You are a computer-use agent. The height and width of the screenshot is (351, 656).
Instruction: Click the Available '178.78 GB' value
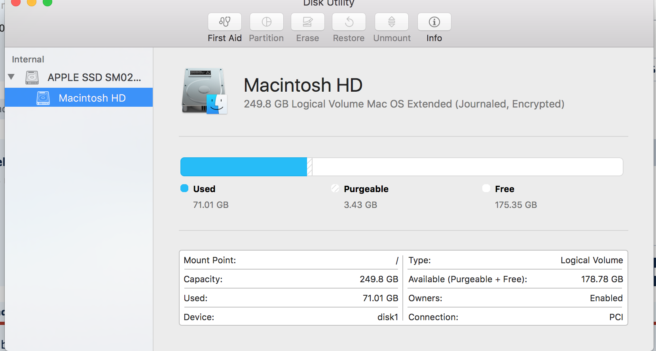tap(602, 279)
